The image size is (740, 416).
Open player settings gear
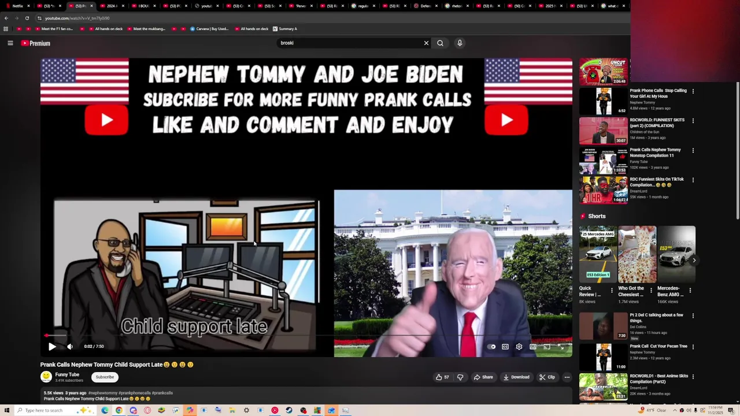(x=519, y=347)
